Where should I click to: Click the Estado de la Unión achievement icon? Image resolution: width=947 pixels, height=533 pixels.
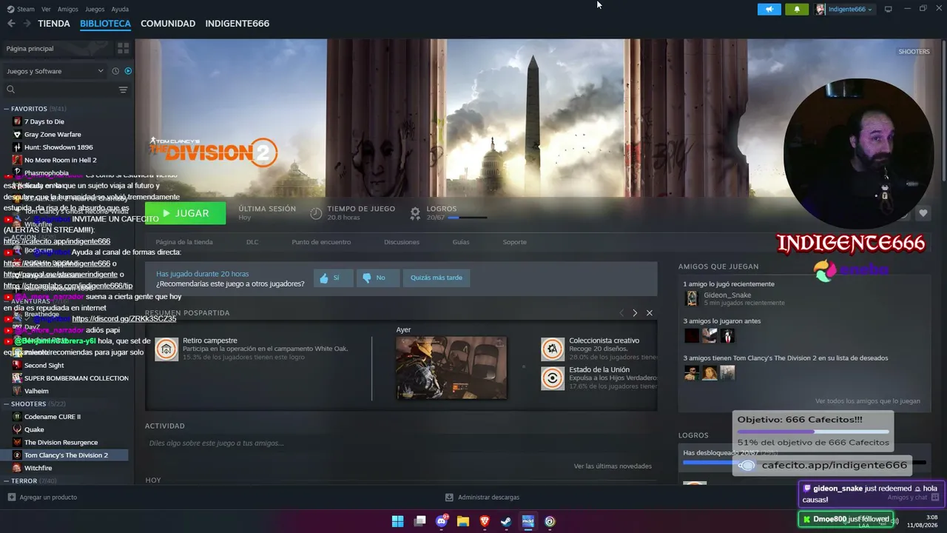coord(553,378)
